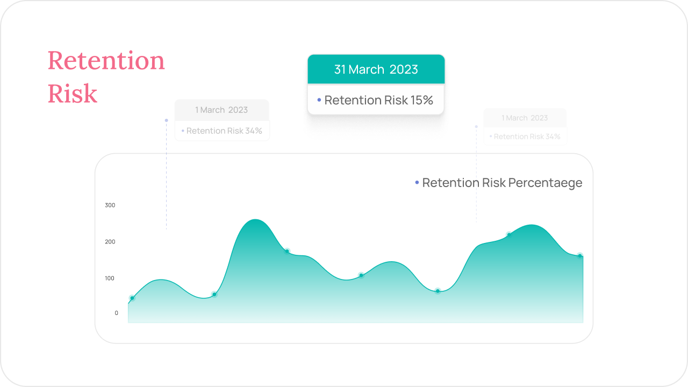Click the 200 y-axis label
This screenshot has height=387, width=688.
point(110,242)
